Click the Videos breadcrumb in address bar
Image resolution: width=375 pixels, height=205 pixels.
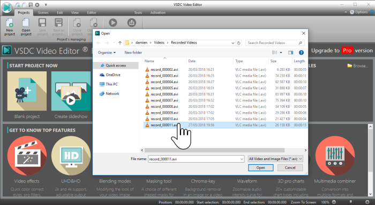(159, 42)
